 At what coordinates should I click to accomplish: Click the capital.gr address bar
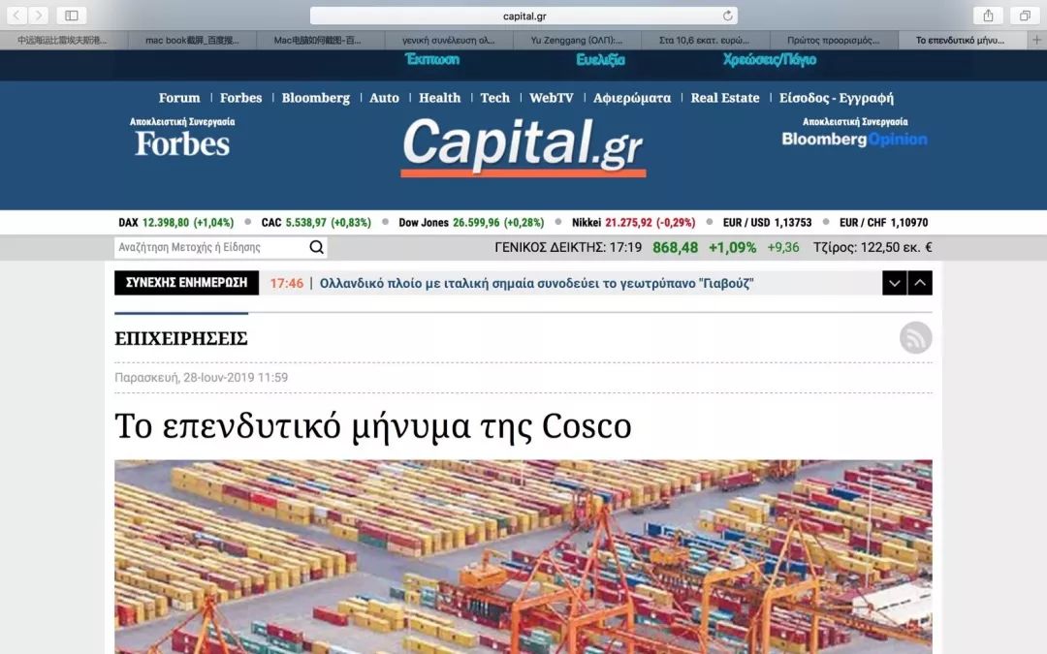(x=524, y=16)
